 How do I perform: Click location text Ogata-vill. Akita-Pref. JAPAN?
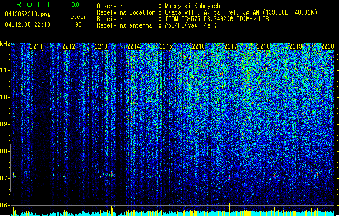212,12
